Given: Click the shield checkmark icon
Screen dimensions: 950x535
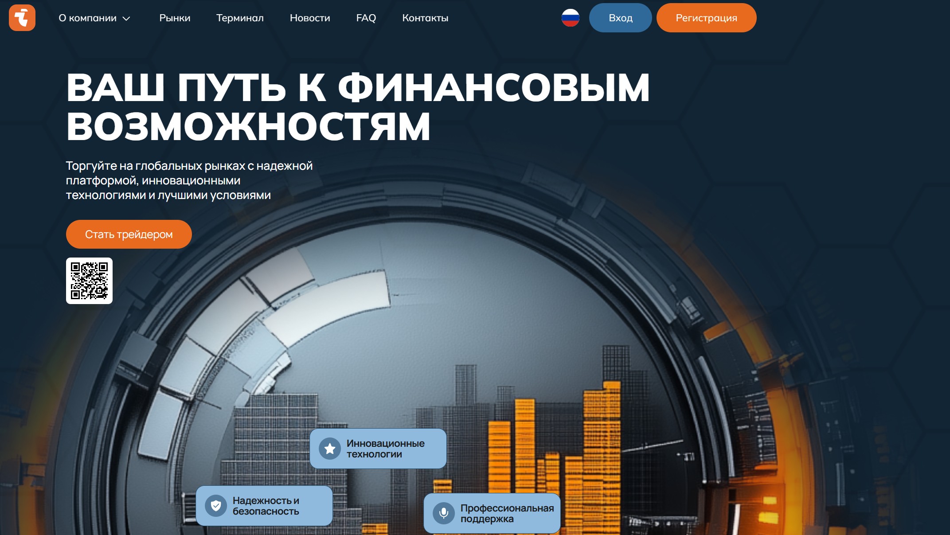Looking at the screenshot, I should 216,506.
